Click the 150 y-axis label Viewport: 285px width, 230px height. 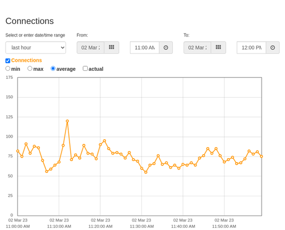pyautogui.click(x=9, y=97)
